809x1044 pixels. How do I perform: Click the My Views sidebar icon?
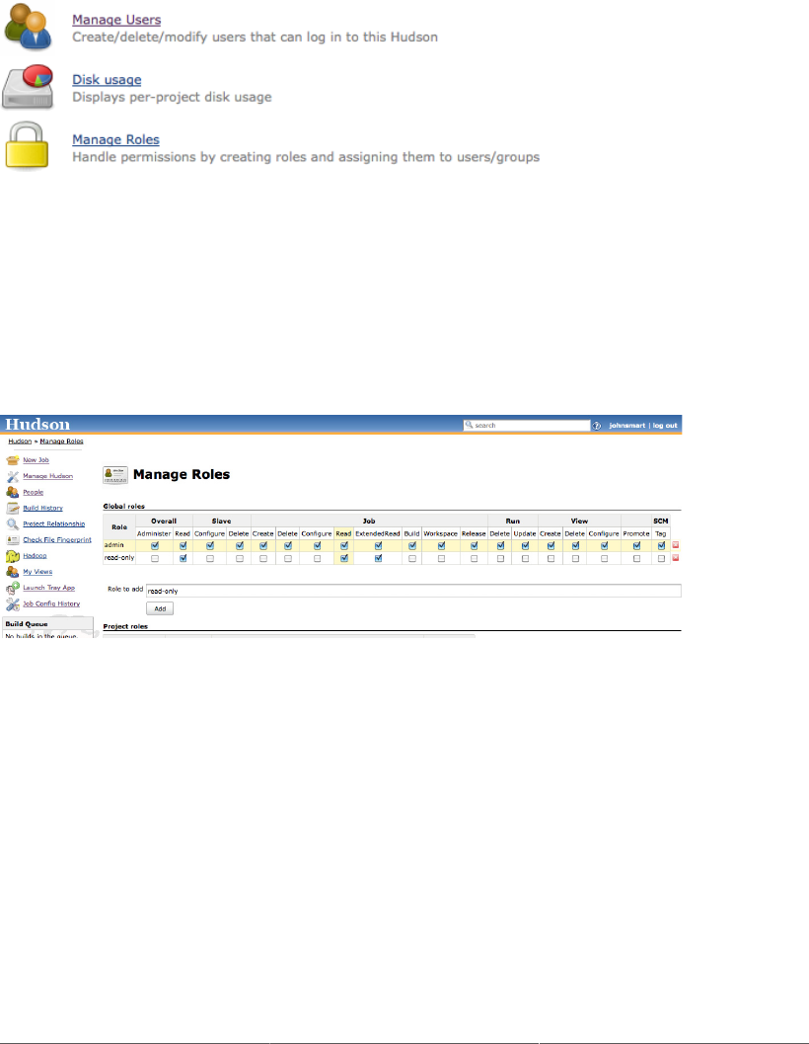13,572
